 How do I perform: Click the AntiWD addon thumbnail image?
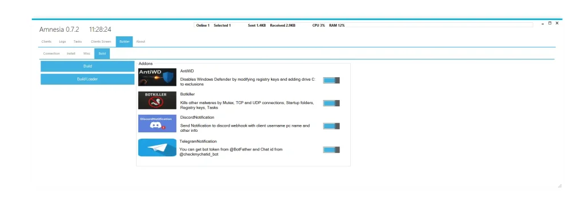157,77
